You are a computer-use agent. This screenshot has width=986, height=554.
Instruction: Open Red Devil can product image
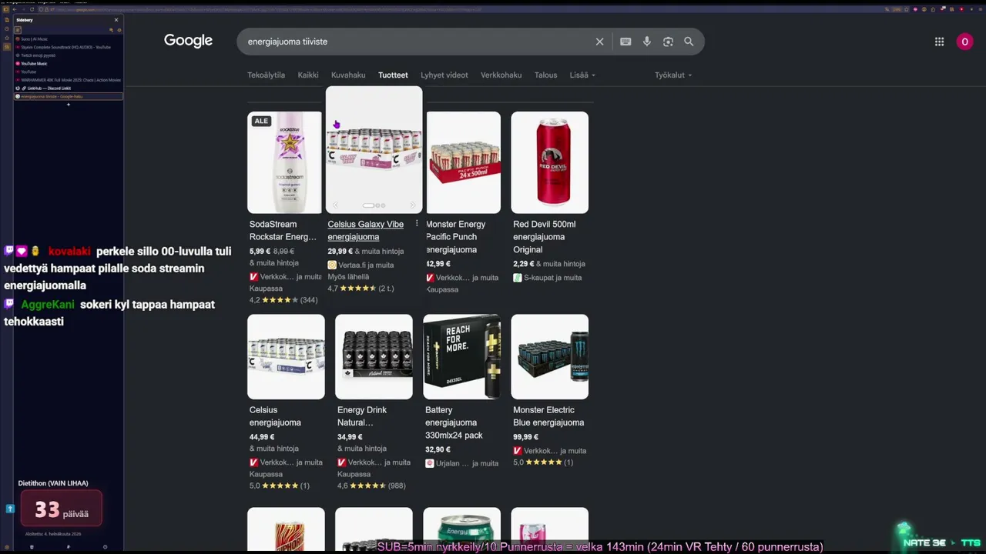pyautogui.click(x=550, y=162)
